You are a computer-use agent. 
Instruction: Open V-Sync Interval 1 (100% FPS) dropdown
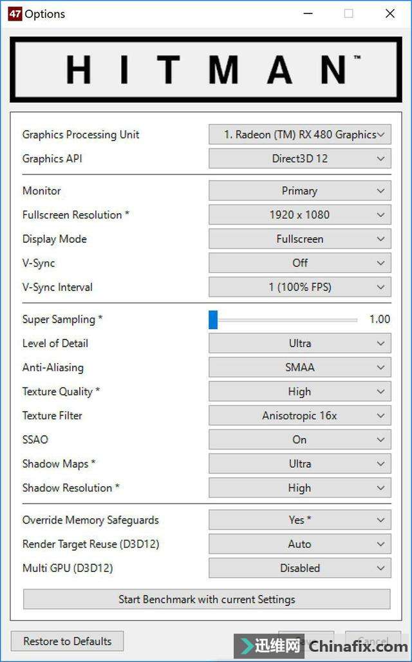300,287
